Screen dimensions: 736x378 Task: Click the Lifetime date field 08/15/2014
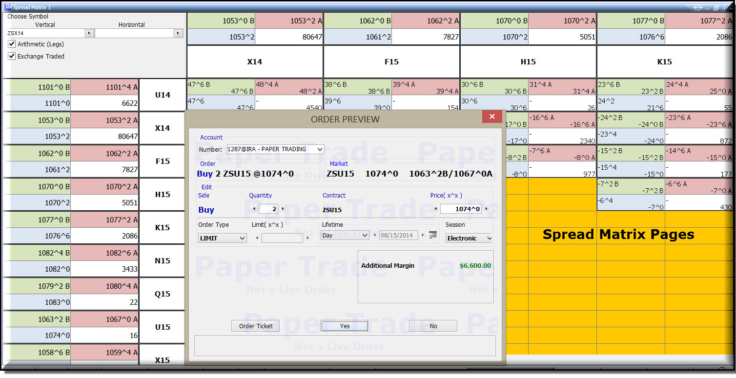pyautogui.click(x=399, y=235)
